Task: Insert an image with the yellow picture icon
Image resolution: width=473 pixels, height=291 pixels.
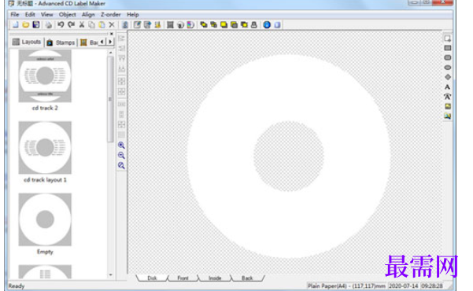Action: coord(448,106)
